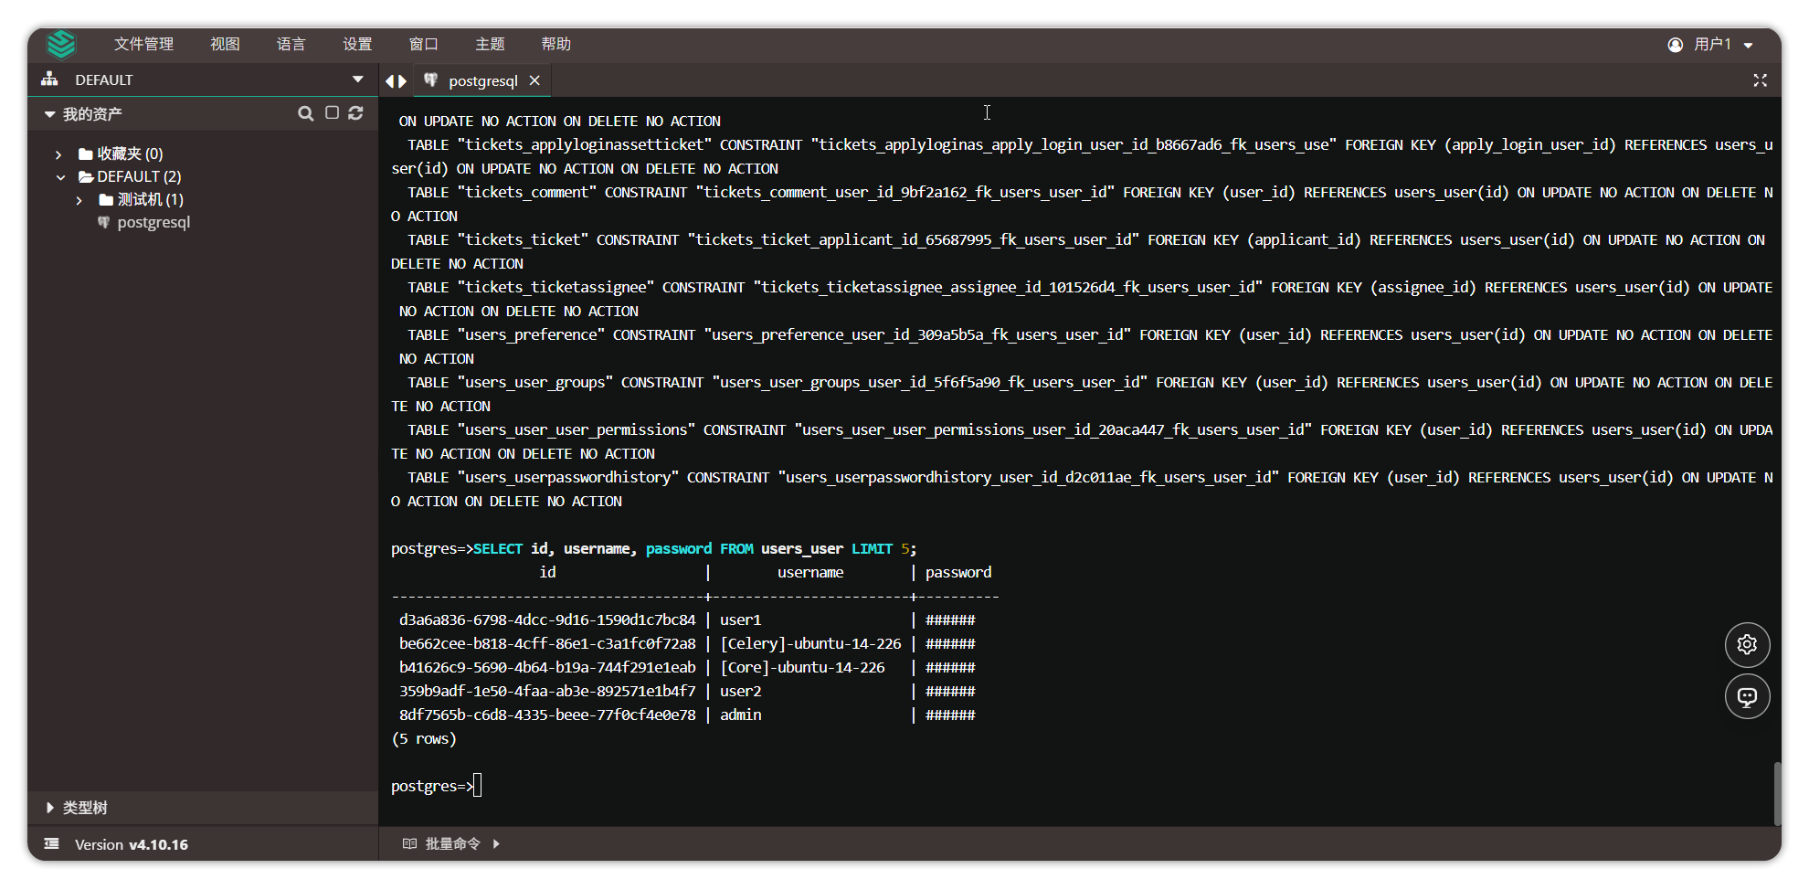This screenshot has height=879, width=1809.
Task: Click the right tab navigation arrow
Action: point(403,81)
